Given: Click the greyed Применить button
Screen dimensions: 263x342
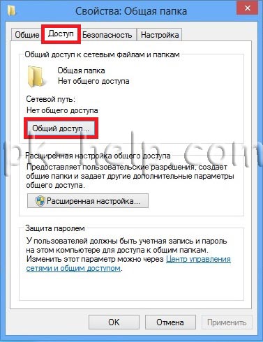Looking at the screenshot, I should click(227, 322).
